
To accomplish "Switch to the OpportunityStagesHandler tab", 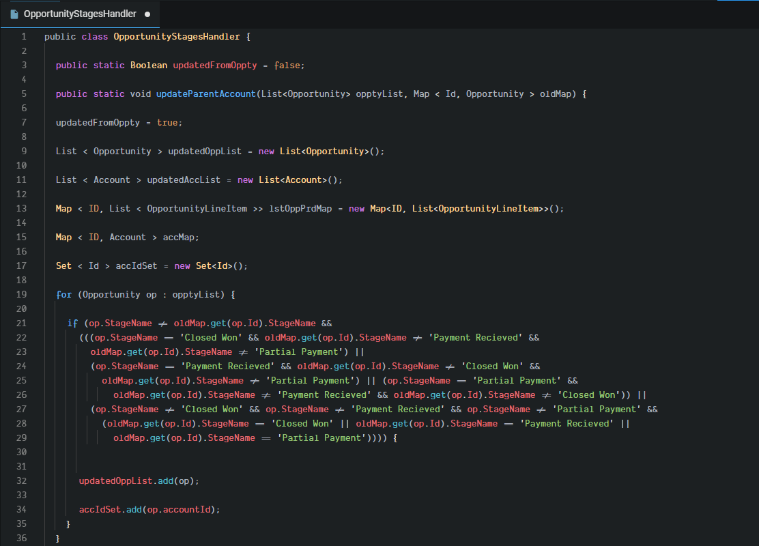I will (x=79, y=14).
